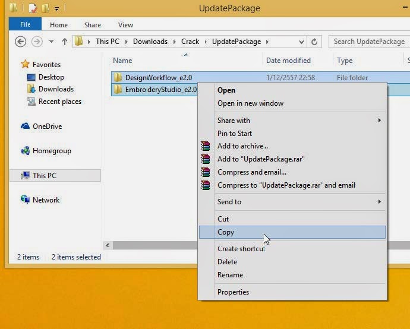Expand chevron after UpdatePackage breadcrumb

click(x=267, y=42)
